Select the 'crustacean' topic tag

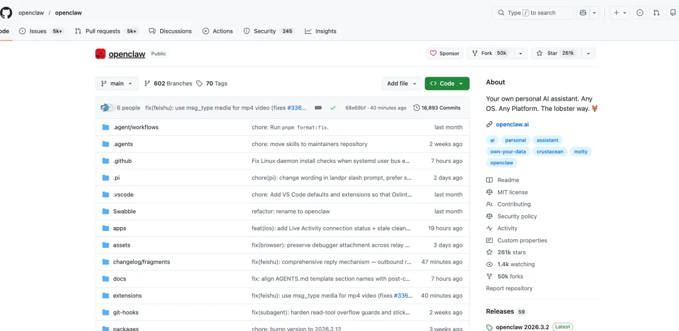pyautogui.click(x=550, y=152)
